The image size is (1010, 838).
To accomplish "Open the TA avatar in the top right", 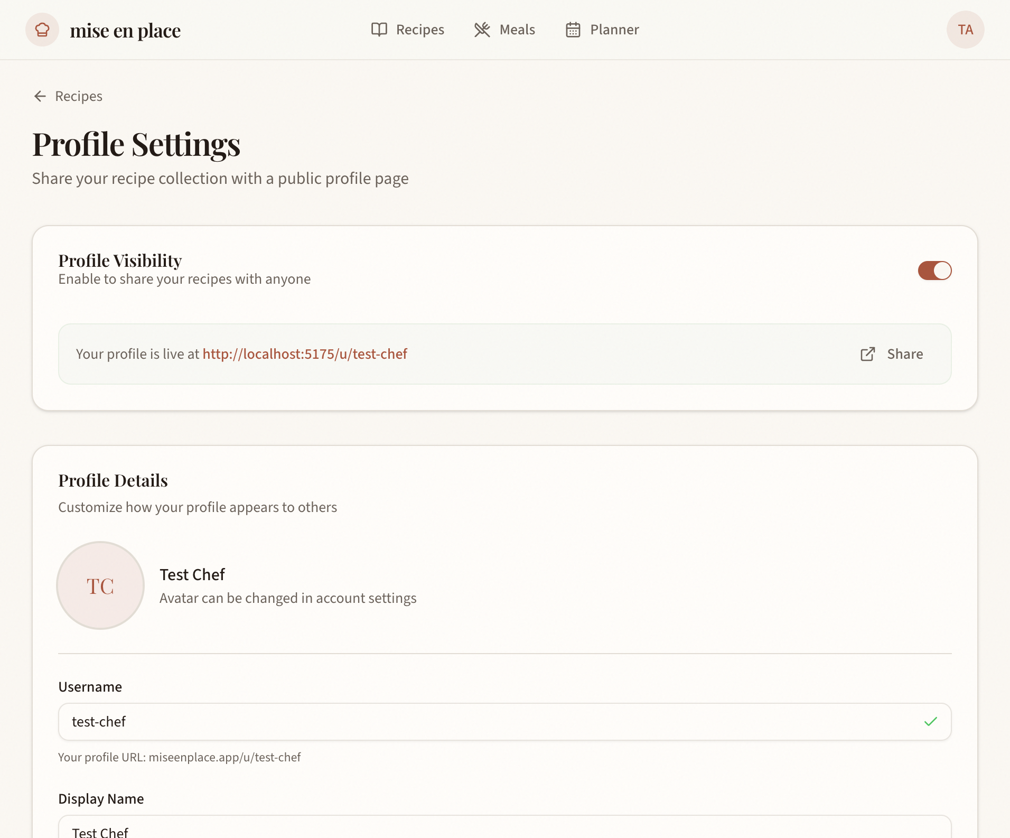I will pos(965,30).
